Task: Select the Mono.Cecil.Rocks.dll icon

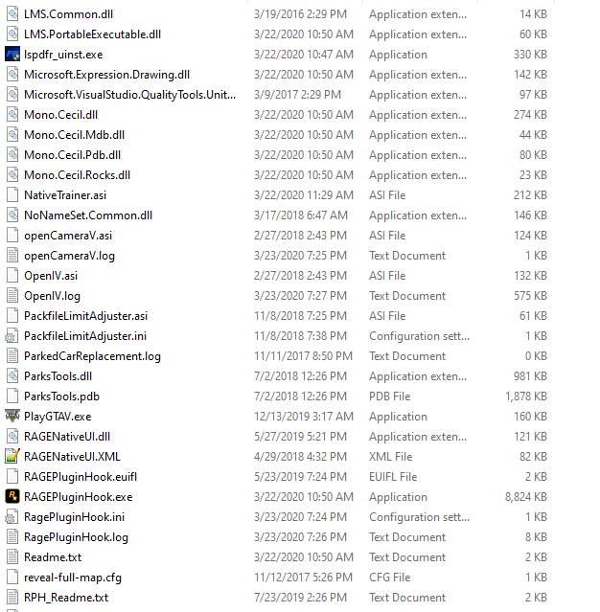Action: 12,175
